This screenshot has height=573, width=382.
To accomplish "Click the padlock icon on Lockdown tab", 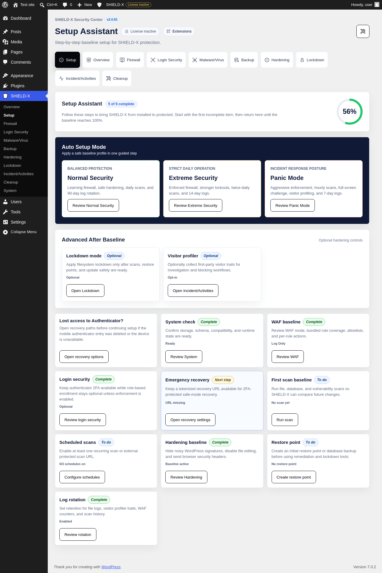I will (302, 60).
